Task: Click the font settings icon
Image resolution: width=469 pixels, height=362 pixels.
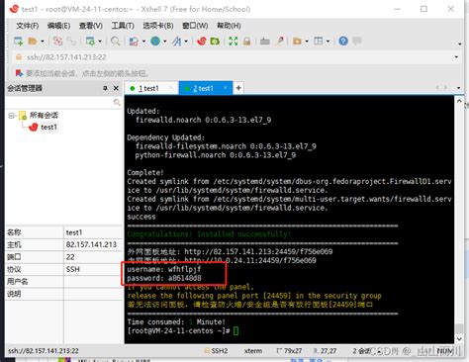Action: [176, 42]
